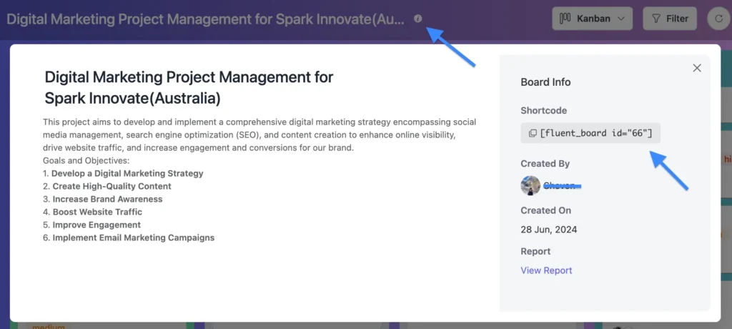Click the "Implement Email Marketing Campaigns" goal
The height and width of the screenshot is (329, 732).
click(133, 237)
